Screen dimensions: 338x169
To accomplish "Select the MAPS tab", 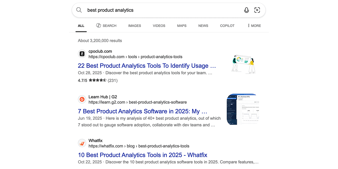I will pos(182,26).
